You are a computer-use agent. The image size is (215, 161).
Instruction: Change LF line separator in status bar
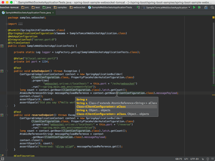[x=186, y=159]
